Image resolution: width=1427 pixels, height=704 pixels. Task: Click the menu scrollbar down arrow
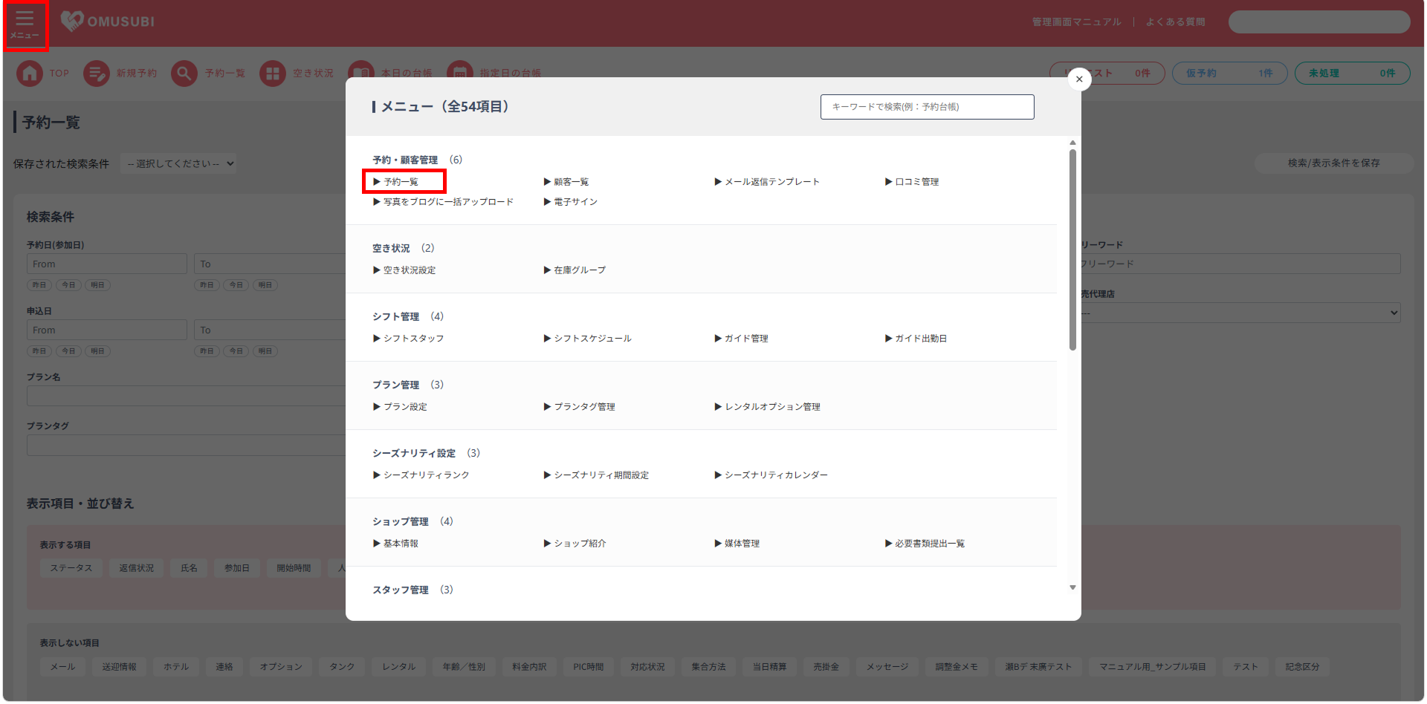pyautogui.click(x=1072, y=587)
